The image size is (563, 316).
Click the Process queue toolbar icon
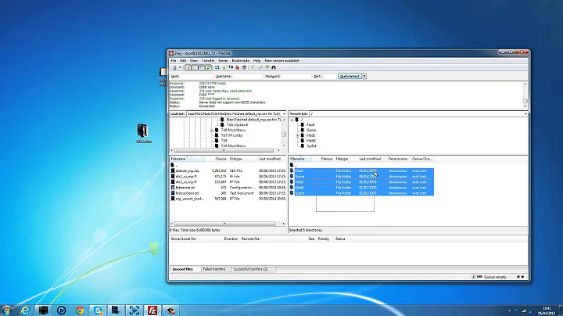224,67
